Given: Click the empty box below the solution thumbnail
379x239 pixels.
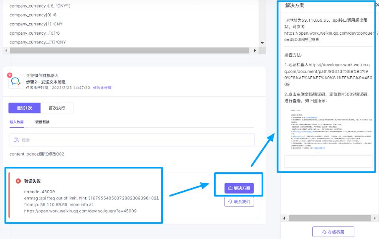Looking at the screenshot, I should [x=328, y=161].
